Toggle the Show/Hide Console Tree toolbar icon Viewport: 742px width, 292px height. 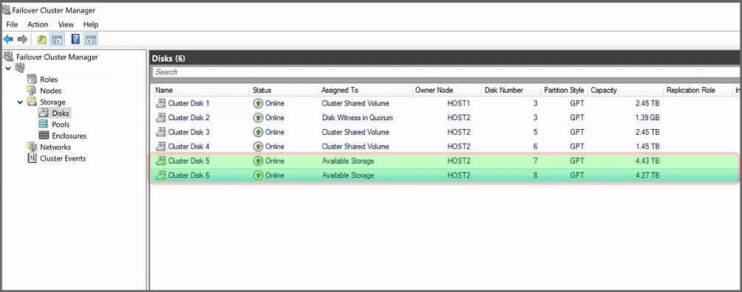57,39
